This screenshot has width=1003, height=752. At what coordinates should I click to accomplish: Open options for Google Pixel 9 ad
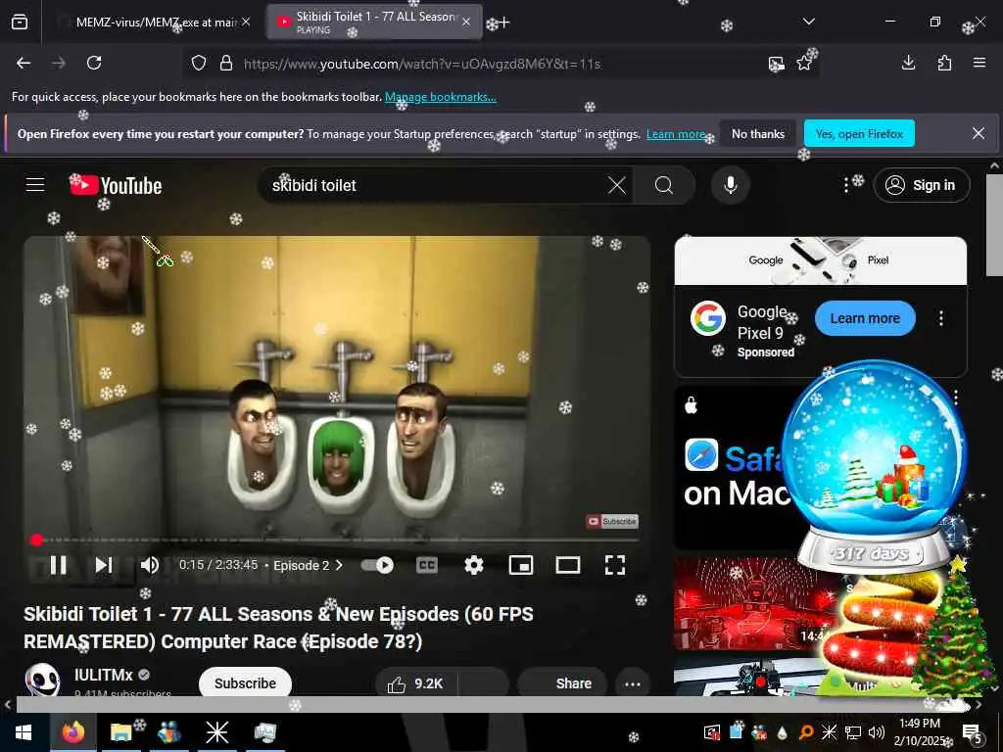coord(941,318)
